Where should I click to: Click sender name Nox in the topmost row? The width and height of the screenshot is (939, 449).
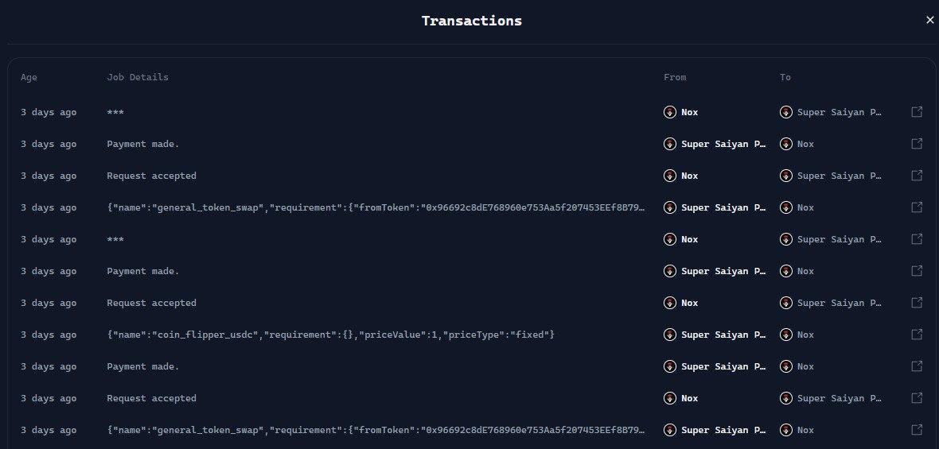point(689,112)
